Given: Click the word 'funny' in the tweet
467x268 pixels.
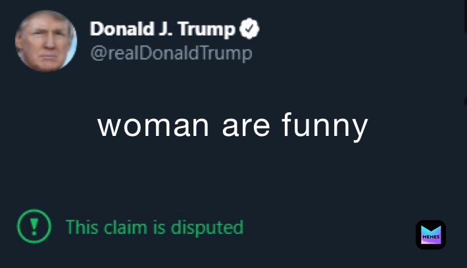Looking at the screenshot, I should click(x=324, y=127).
